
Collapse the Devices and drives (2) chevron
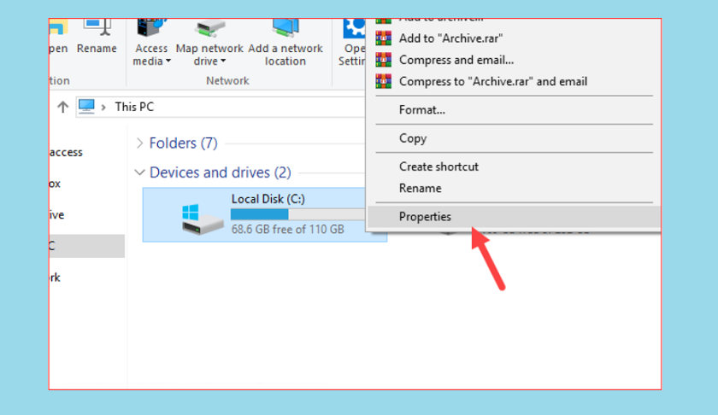pos(139,172)
